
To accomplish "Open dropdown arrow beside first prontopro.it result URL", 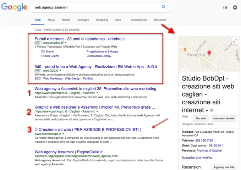I will (97, 93).
